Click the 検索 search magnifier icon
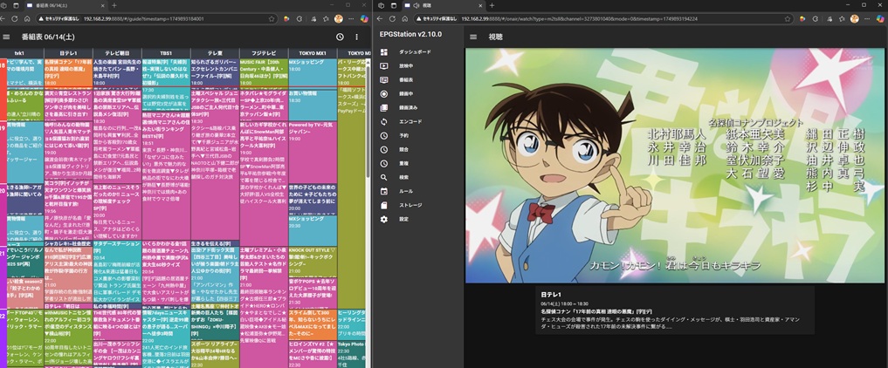 384,177
